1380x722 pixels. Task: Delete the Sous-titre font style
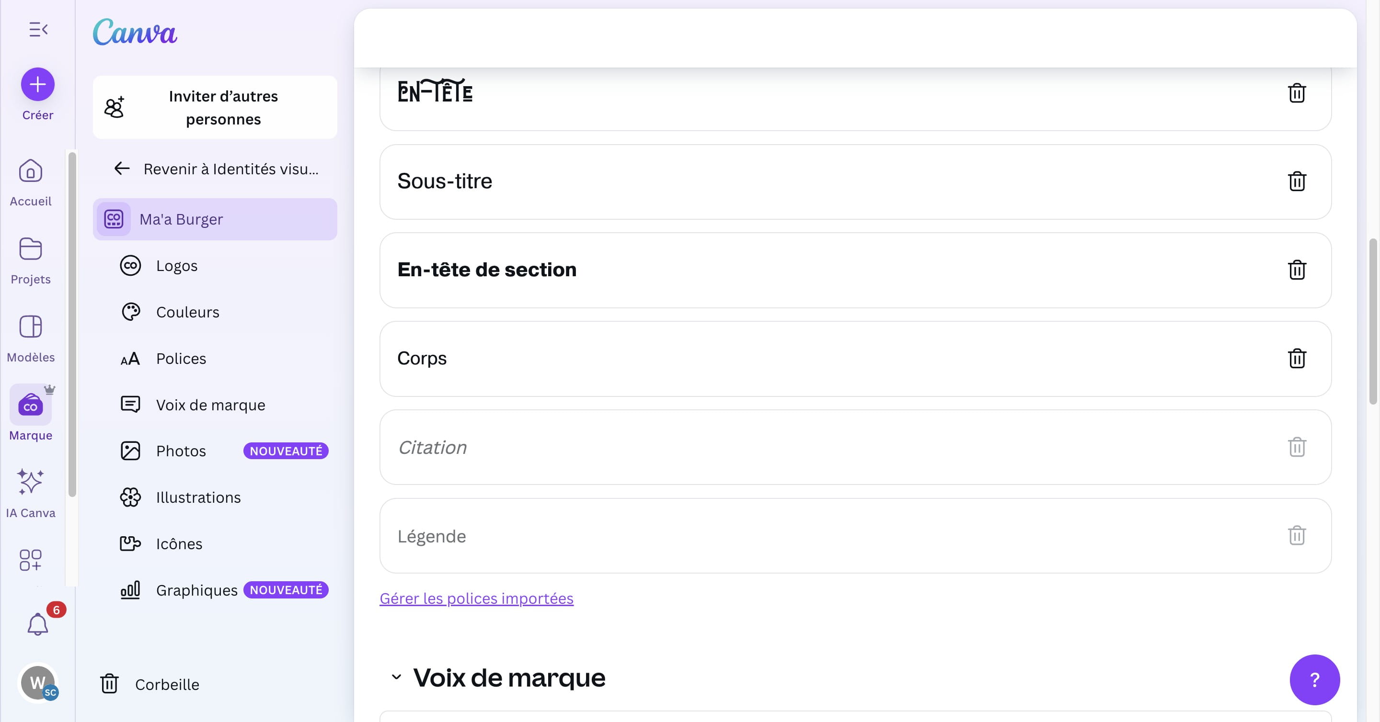(x=1297, y=181)
